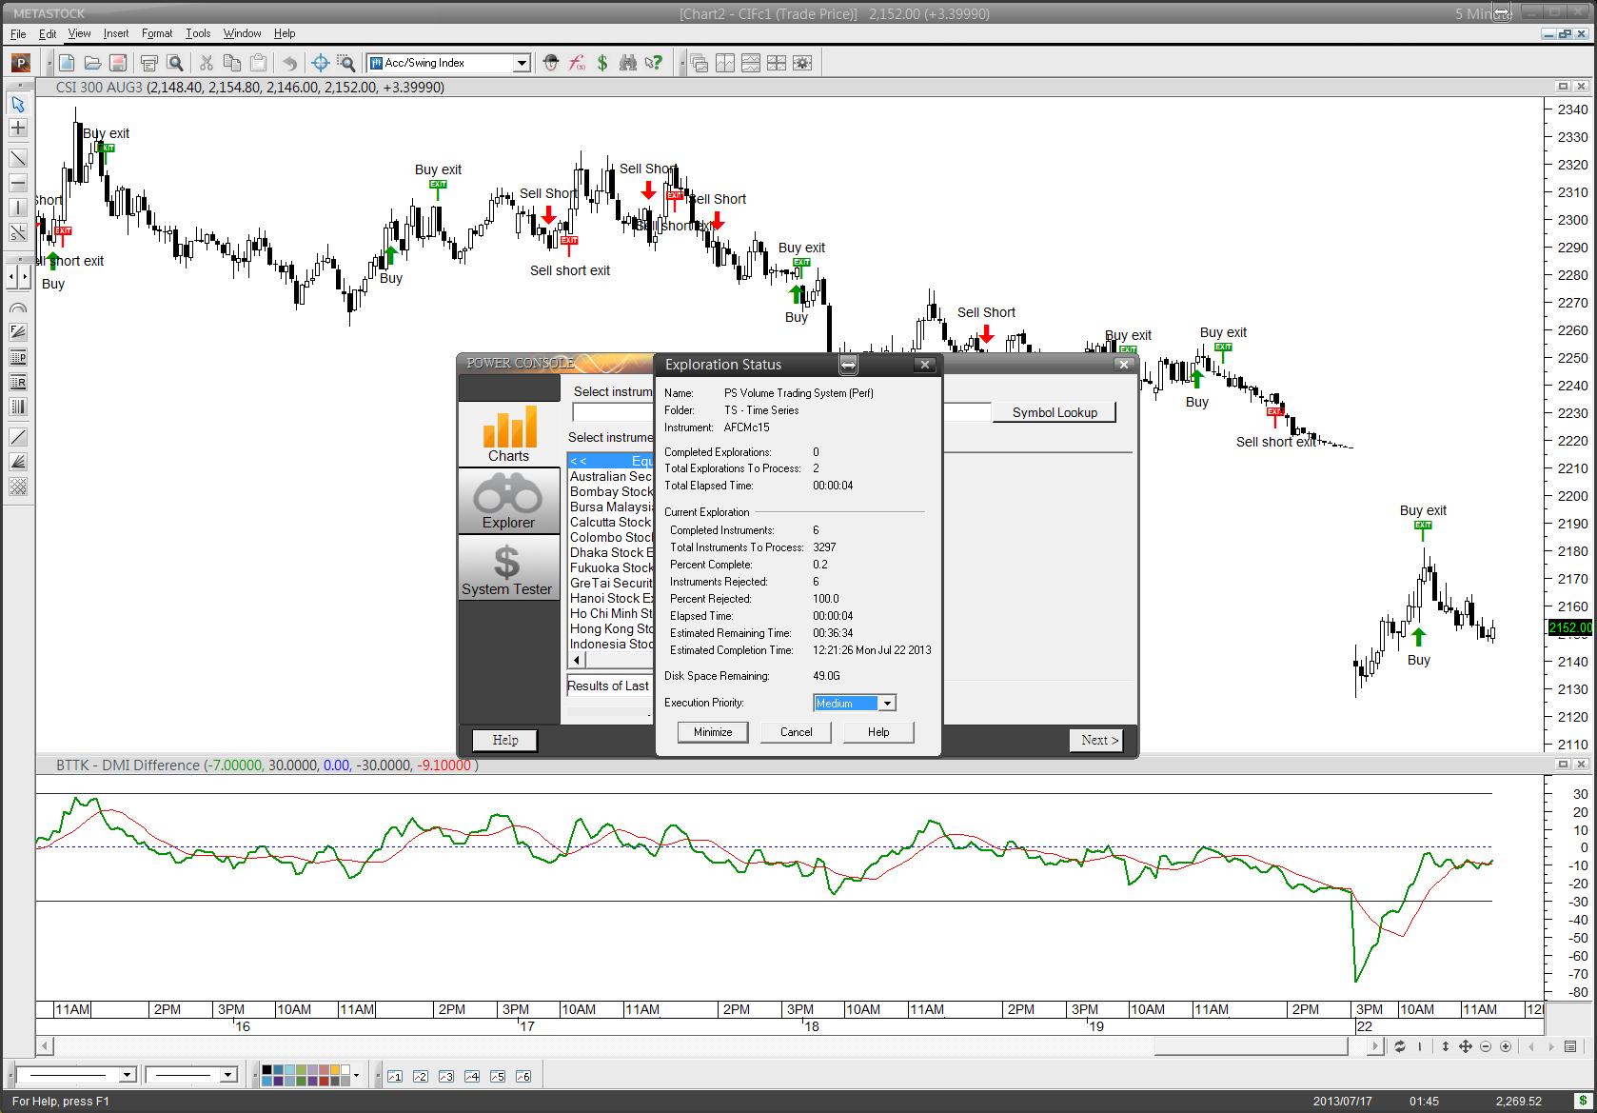1597x1113 pixels.
Task: Launch Enhanced System Tester dollar icon
Action: point(602,63)
